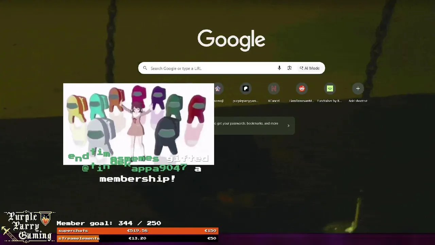Screen dimensions: 435x245
Task: Open the kaomoji shortcut tile
Action: pyautogui.click(x=218, y=93)
